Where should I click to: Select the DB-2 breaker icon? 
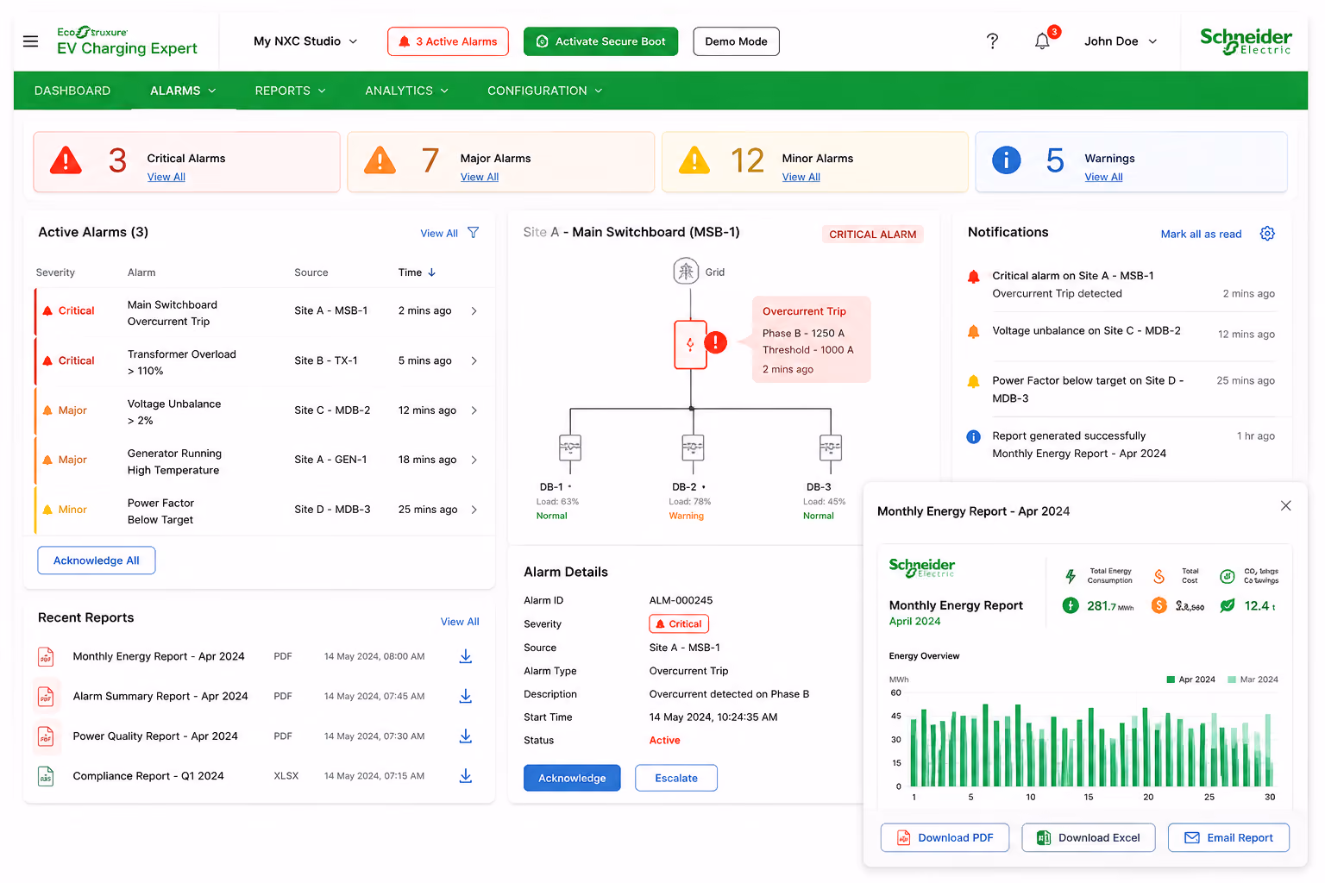click(x=693, y=448)
